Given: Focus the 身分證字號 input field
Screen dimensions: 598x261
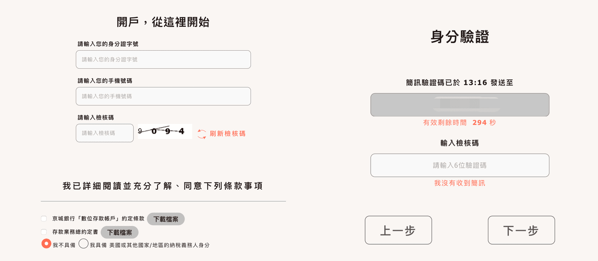Looking at the screenshot, I should (x=163, y=59).
